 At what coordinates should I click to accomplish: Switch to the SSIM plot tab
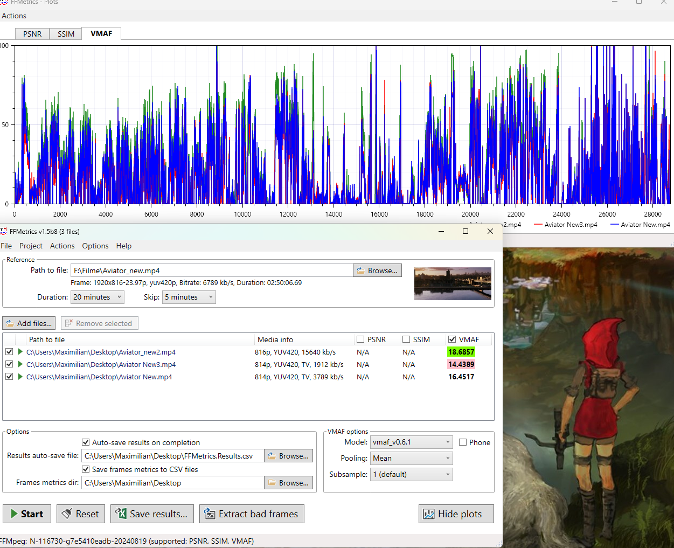(x=66, y=34)
